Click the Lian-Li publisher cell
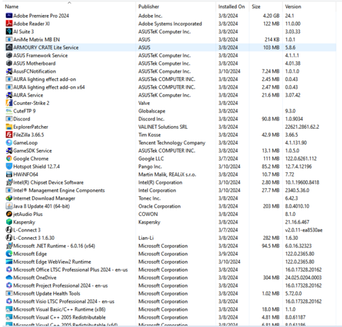Image resolution: width=342 pixels, height=327 pixels. coord(146,238)
